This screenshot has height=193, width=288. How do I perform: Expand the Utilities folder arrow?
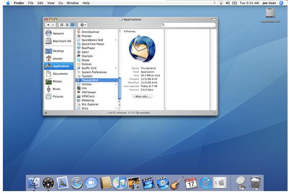(116, 84)
